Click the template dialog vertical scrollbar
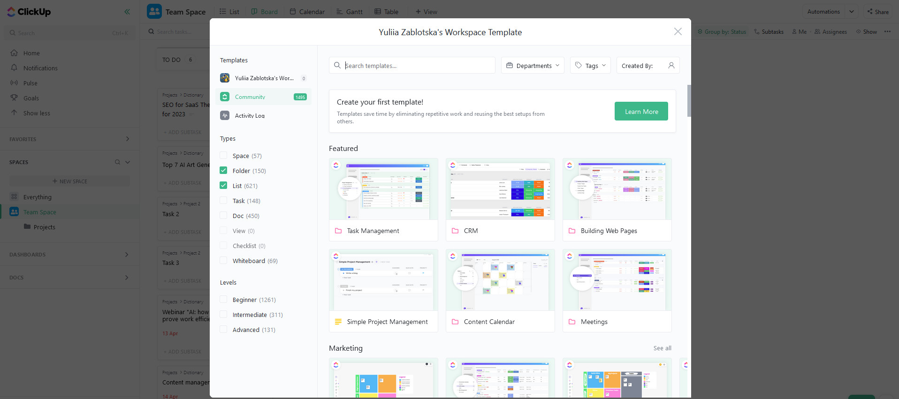This screenshot has height=399, width=899. click(689, 100)
